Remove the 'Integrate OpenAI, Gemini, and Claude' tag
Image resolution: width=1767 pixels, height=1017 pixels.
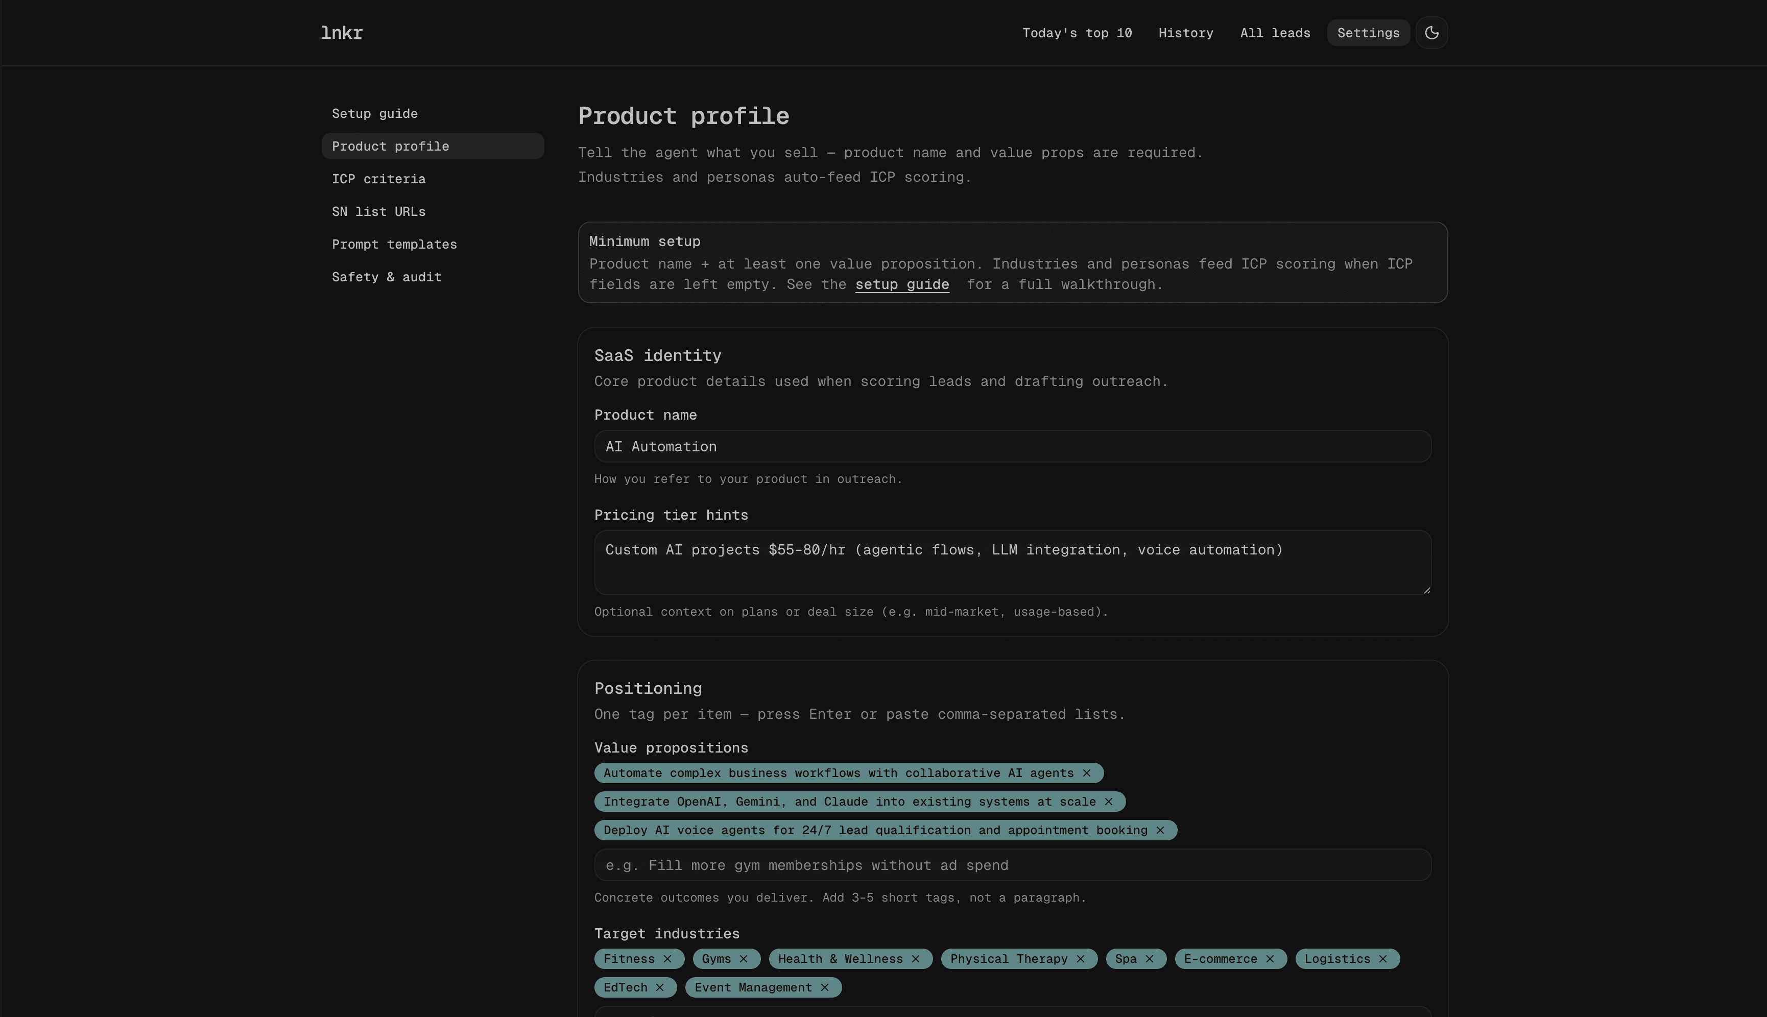1109,802
